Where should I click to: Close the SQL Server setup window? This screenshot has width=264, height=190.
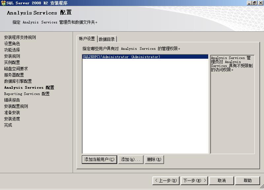point(260,3)
